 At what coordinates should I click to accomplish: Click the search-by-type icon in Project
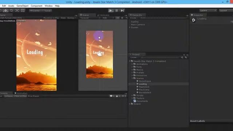click(x=182, y=57)
